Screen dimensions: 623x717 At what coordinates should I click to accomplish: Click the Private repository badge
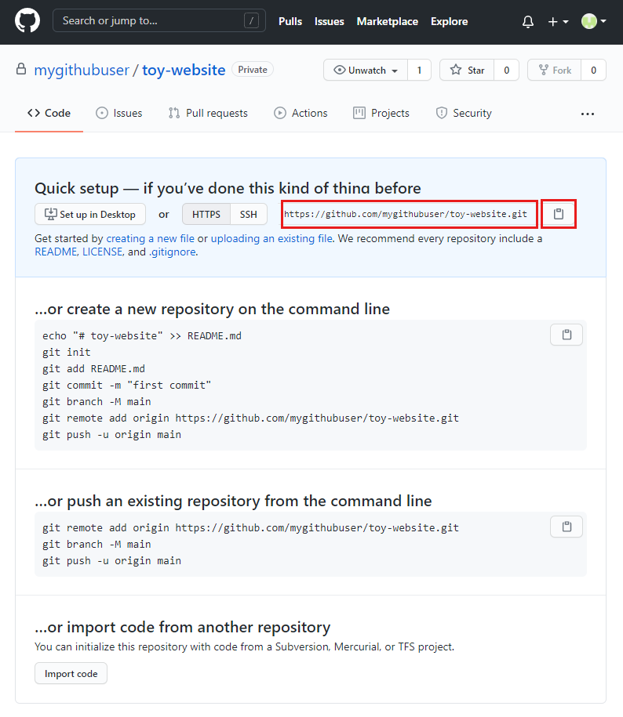pos(253,70)
